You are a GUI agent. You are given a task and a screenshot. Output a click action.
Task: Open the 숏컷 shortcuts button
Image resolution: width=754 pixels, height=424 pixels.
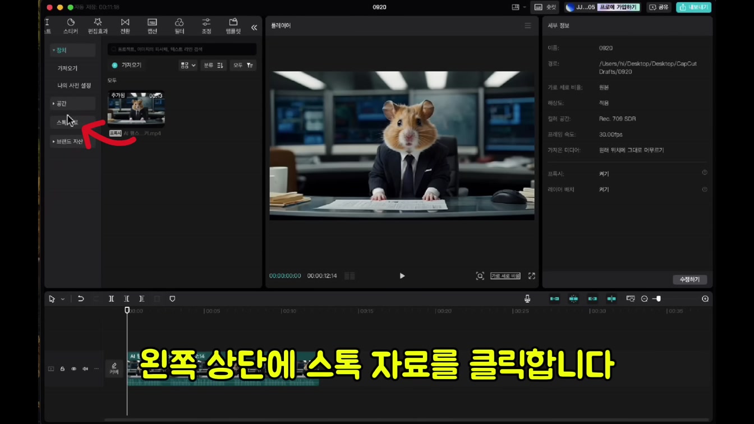click(546, 7)
